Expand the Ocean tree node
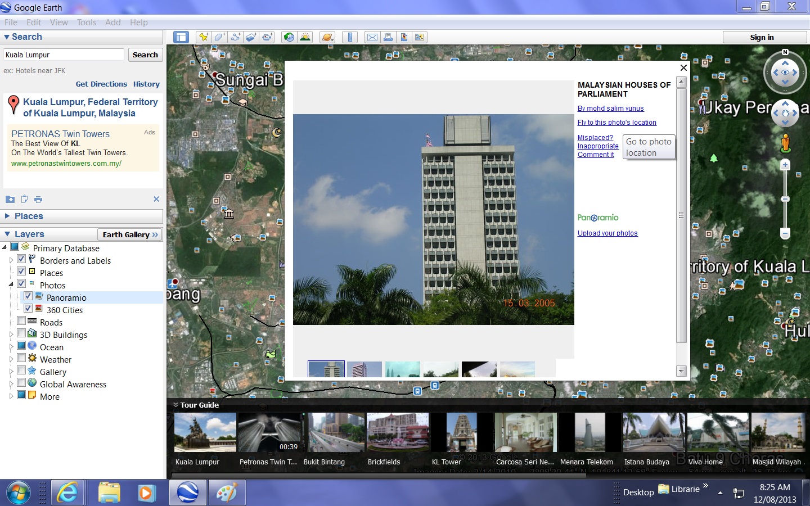Screen dimensions: 810x506 [11, 347]
